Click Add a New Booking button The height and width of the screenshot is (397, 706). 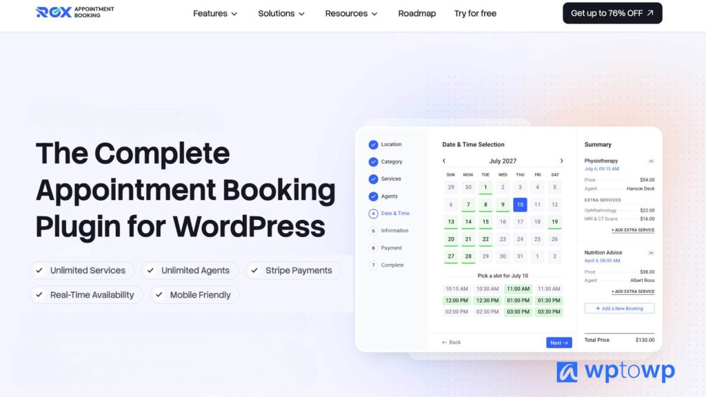620,308
